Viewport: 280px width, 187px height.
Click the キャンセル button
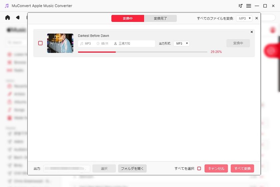coord(216,168)
